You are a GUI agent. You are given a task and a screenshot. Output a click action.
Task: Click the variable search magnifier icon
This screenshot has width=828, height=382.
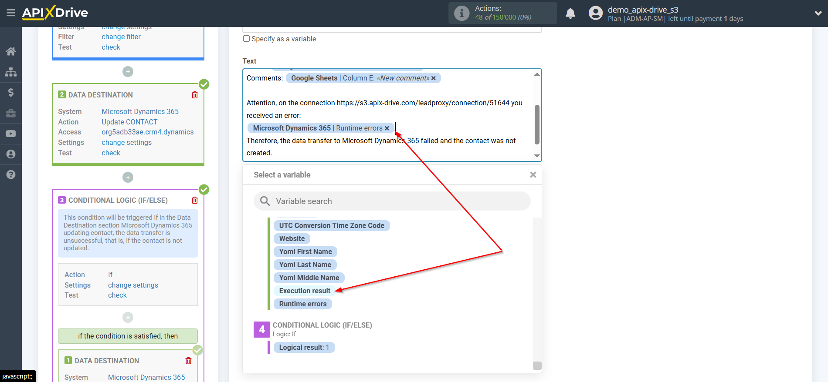[x=265, y=201]
